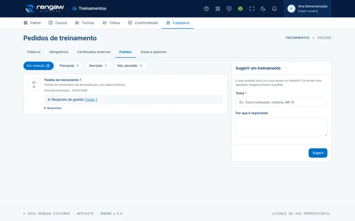Switch to Certificados externos tab

94,52
